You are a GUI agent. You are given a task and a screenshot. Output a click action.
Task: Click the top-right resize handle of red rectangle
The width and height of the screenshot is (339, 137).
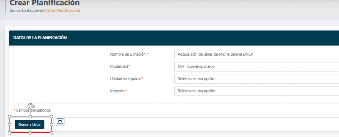tap(52, 117)
